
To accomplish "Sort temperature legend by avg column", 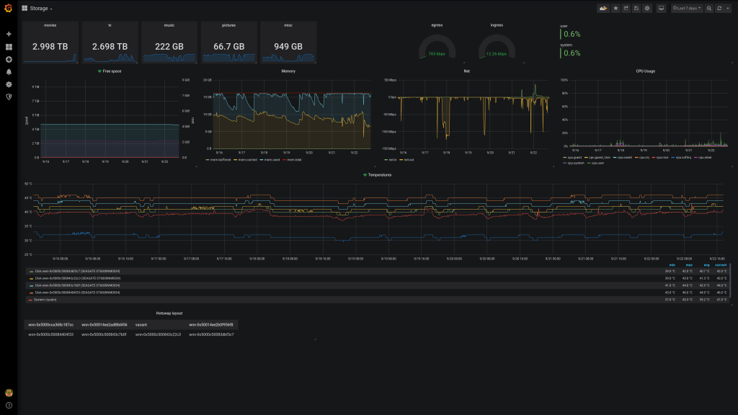I will [706, 265].
